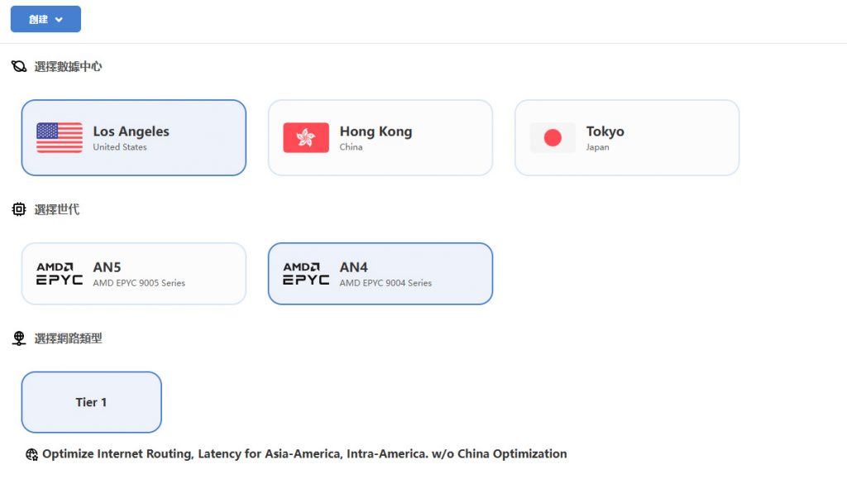Image resolution: width=847 pixels, height=479 pixels.
Task: Click the Optimize Internet Routing description text
Action: (x=304, y=454)
